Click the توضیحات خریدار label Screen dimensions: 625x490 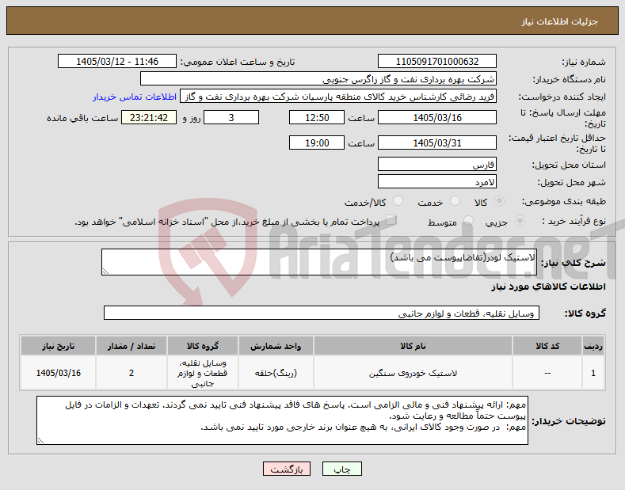point(569,421)
